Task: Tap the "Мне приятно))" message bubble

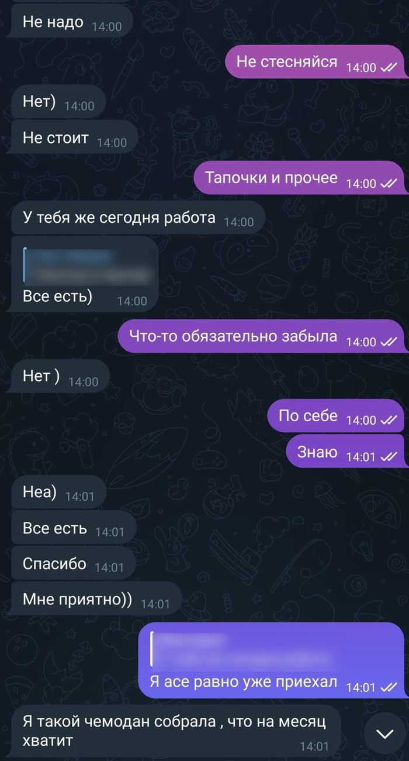Action: click(x=96, y=600)
